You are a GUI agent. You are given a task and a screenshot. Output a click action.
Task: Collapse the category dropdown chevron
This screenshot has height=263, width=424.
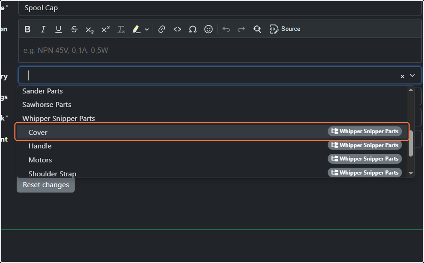point(412,76)
